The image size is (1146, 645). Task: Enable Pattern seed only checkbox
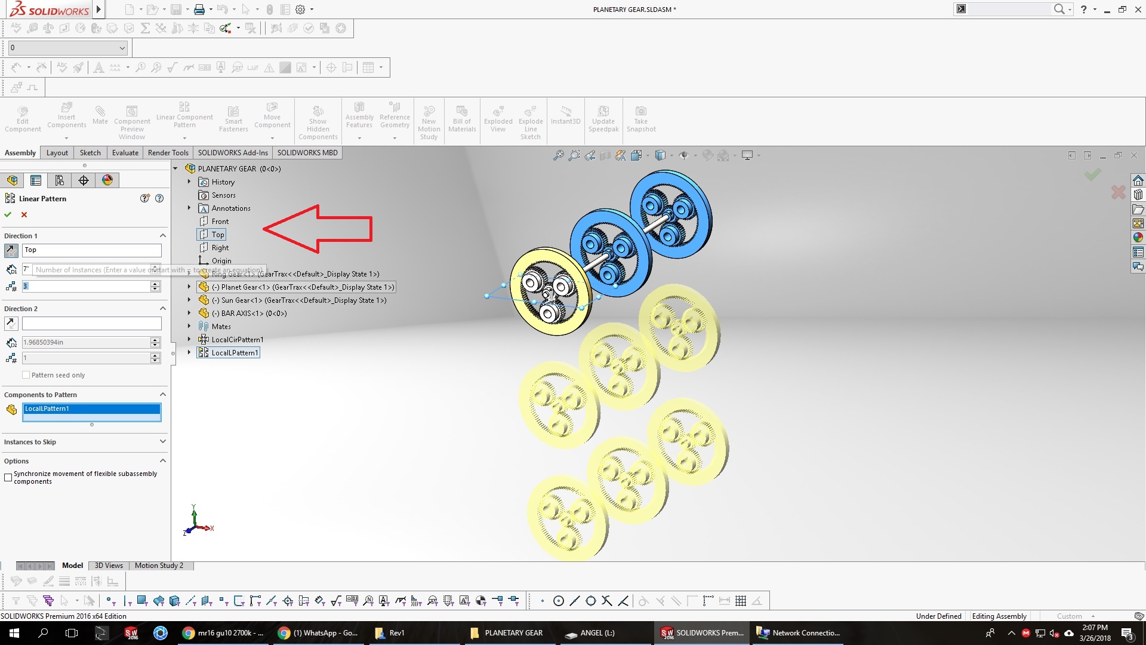tap(26, 375)
